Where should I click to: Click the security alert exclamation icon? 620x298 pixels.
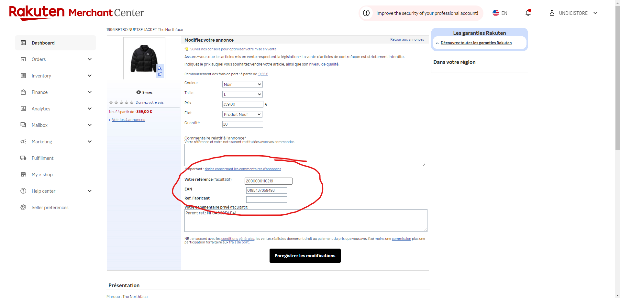[x=366, y=13]
